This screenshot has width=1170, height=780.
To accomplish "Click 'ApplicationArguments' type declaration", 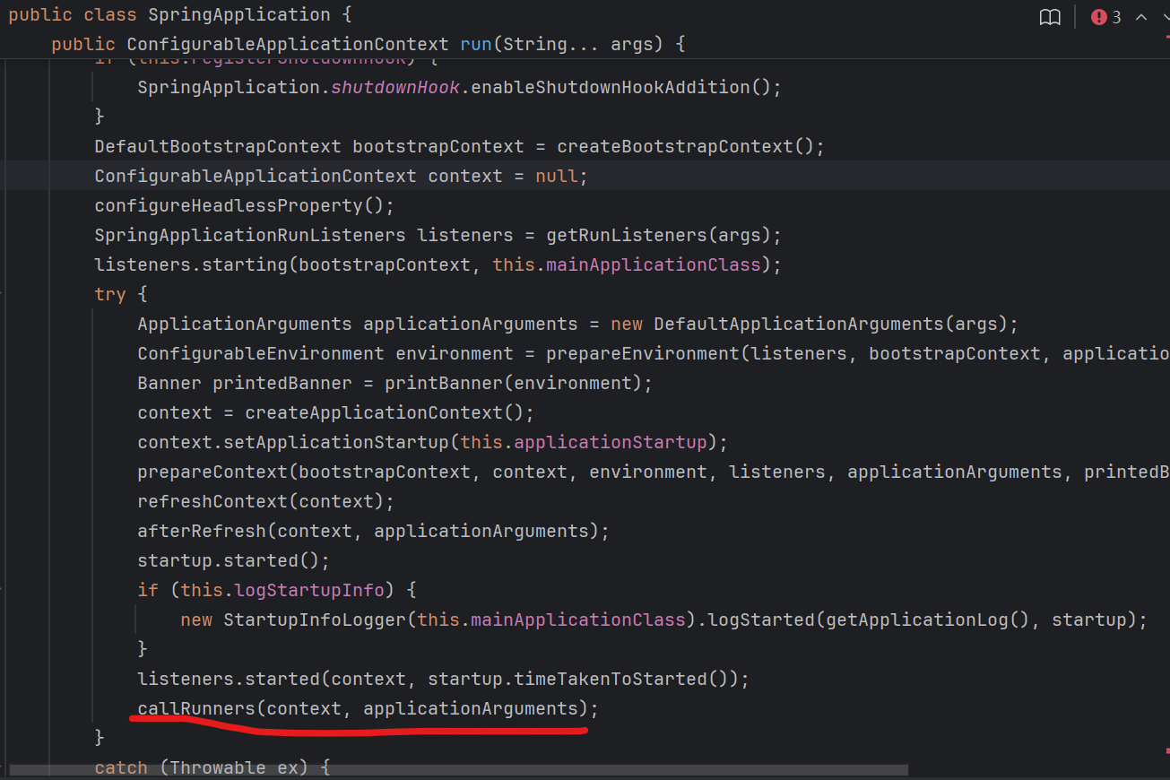I will pos(245,324).
